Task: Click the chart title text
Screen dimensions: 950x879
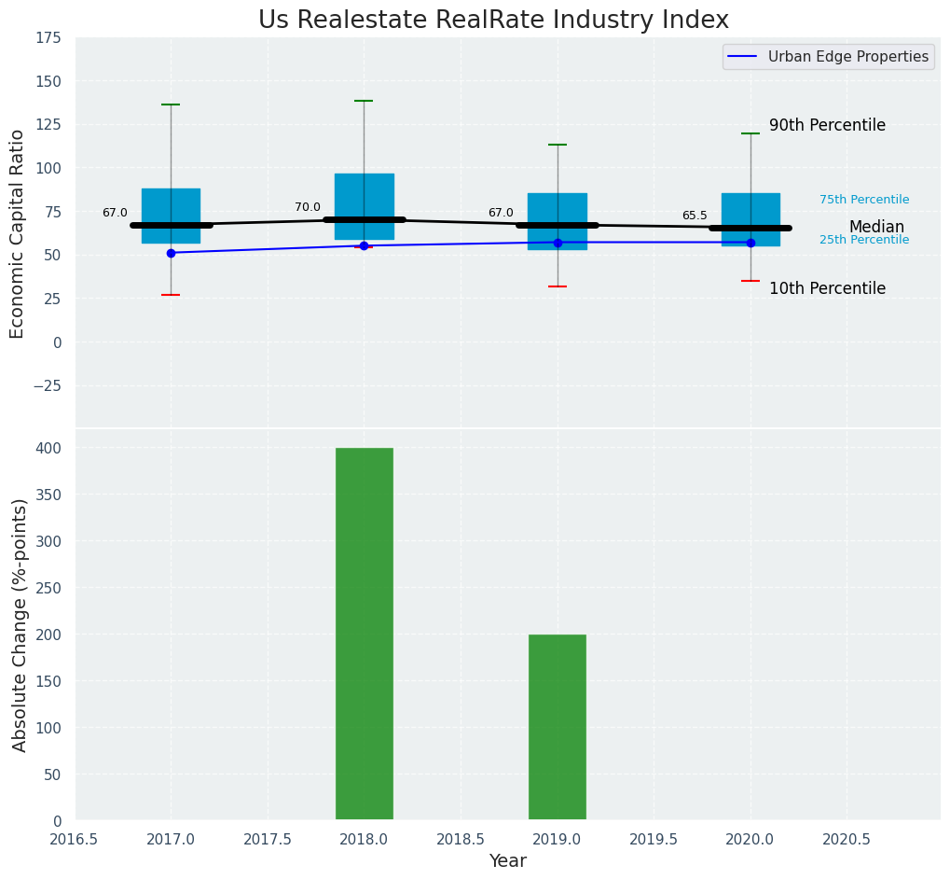Action: pyautogui.click(x=493, y=21)
